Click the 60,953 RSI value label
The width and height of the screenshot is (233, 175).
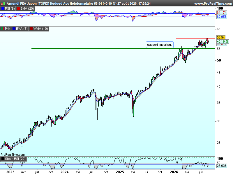coord(222,17)
